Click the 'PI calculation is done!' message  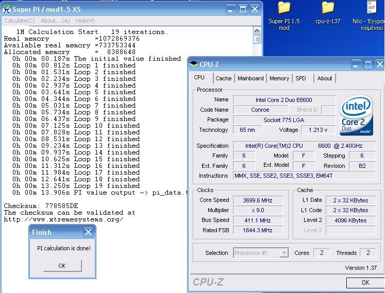coord(64,248)
